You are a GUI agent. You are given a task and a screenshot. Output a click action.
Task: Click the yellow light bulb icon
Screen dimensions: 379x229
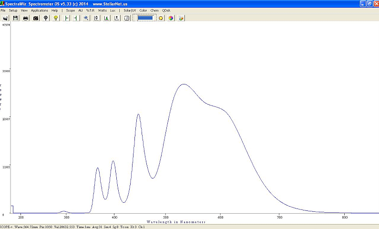(56, 18)
